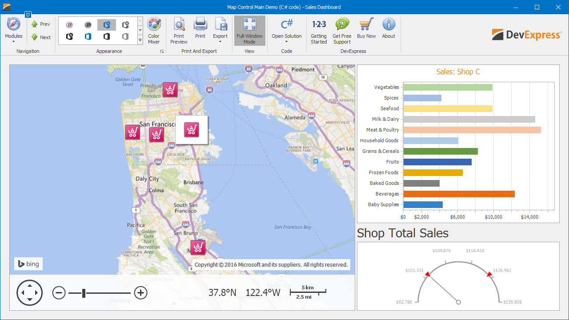Click the Get Free Support icon
The height and width of the screenshot is (320, 569).
click(x=342, y=31)
